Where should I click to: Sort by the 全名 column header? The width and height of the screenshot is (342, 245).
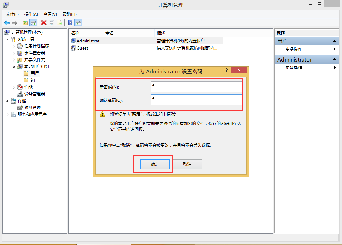pos(129,33)
